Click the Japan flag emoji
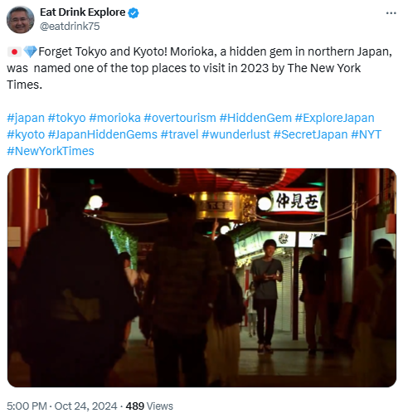403x418 pixels. 14,52
